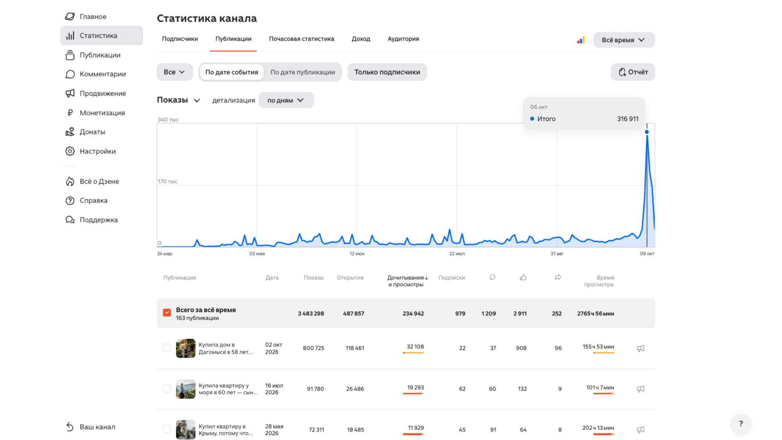Screen dimensions: 782x440
Task: Toggle the Только подписчики filter button
Action: pos(387,72)
